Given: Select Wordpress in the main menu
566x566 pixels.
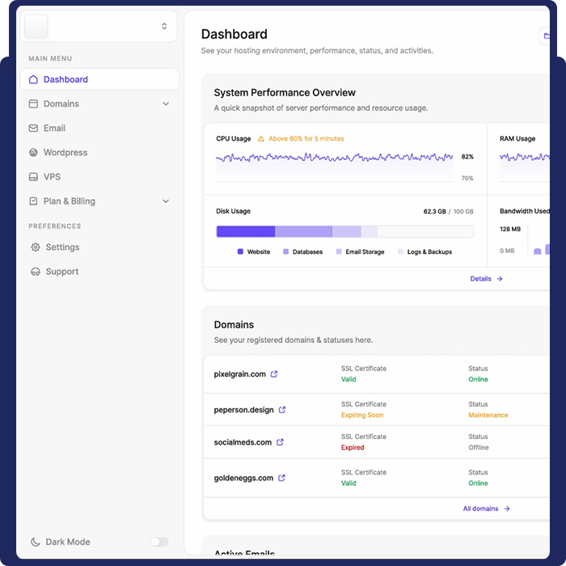Looking at the screenshot, I should (65, 152).
